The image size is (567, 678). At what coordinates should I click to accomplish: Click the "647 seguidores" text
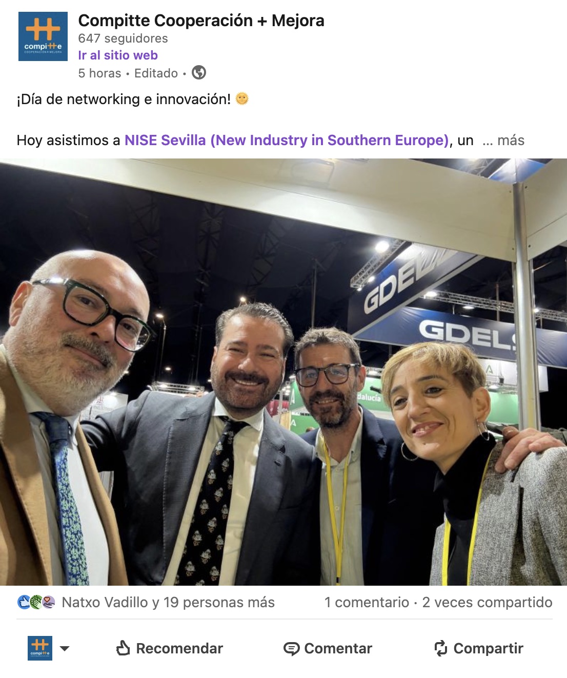pyautogui.click(x=123, y=38)
